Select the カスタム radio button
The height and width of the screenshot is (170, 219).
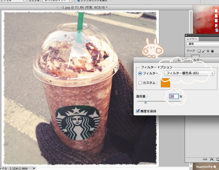[140, 83]
